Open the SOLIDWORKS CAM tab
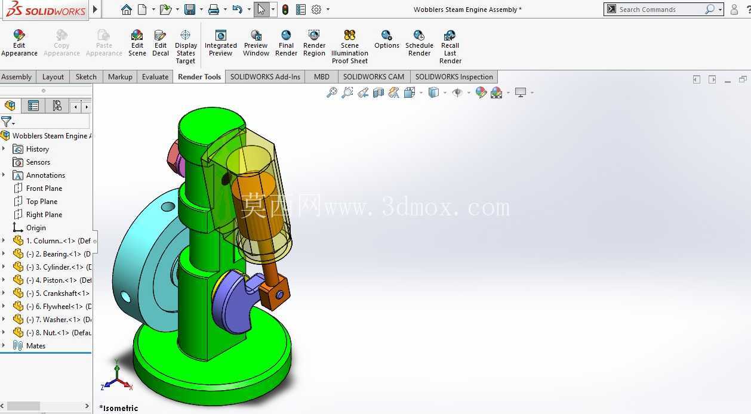 pyautogui.click(x=374, y=77)
